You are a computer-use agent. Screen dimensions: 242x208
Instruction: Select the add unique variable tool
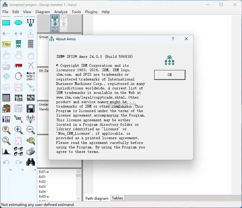point(31,33)
